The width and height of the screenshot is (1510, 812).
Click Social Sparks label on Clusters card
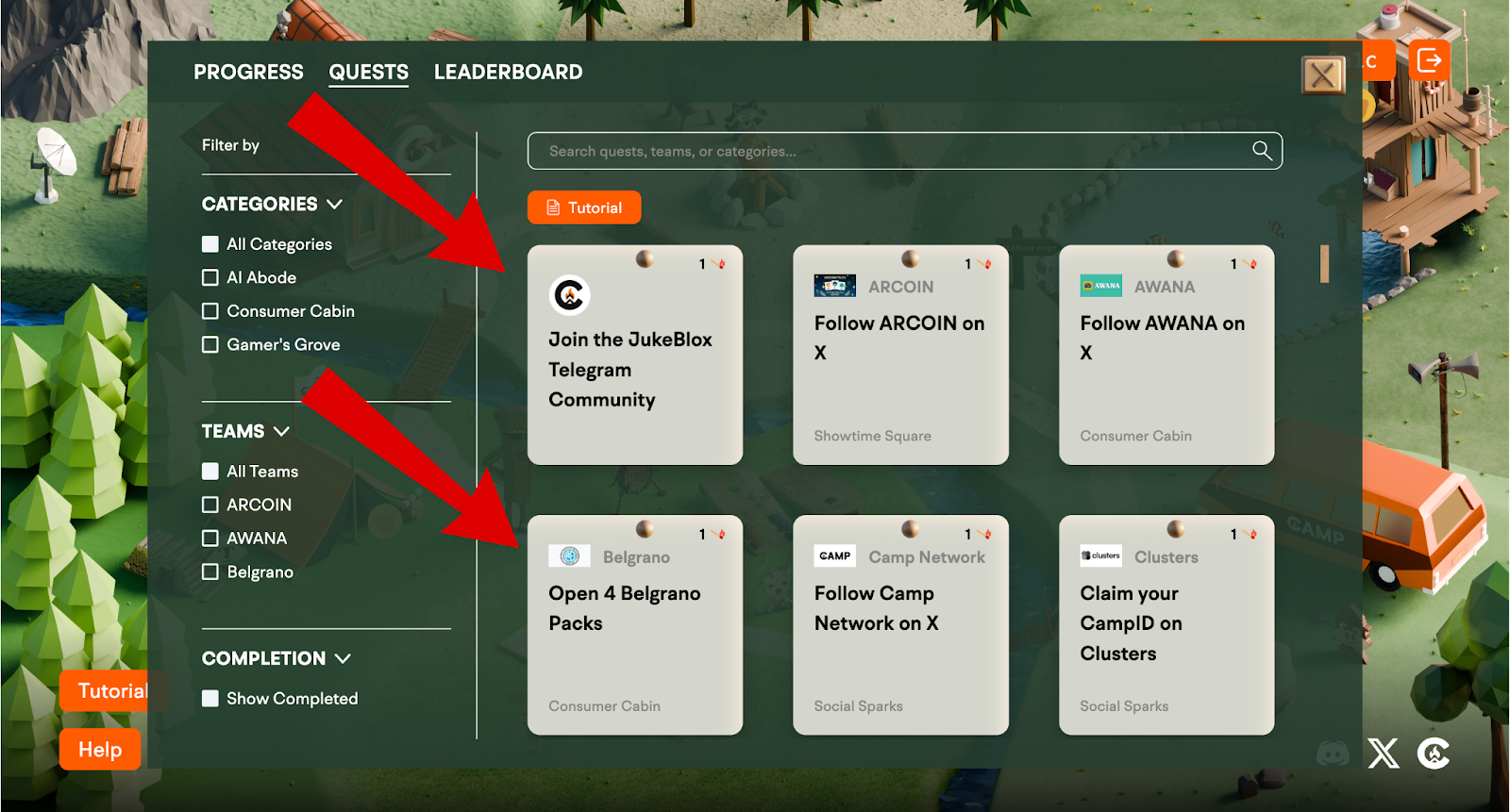tap(1124, 706)
